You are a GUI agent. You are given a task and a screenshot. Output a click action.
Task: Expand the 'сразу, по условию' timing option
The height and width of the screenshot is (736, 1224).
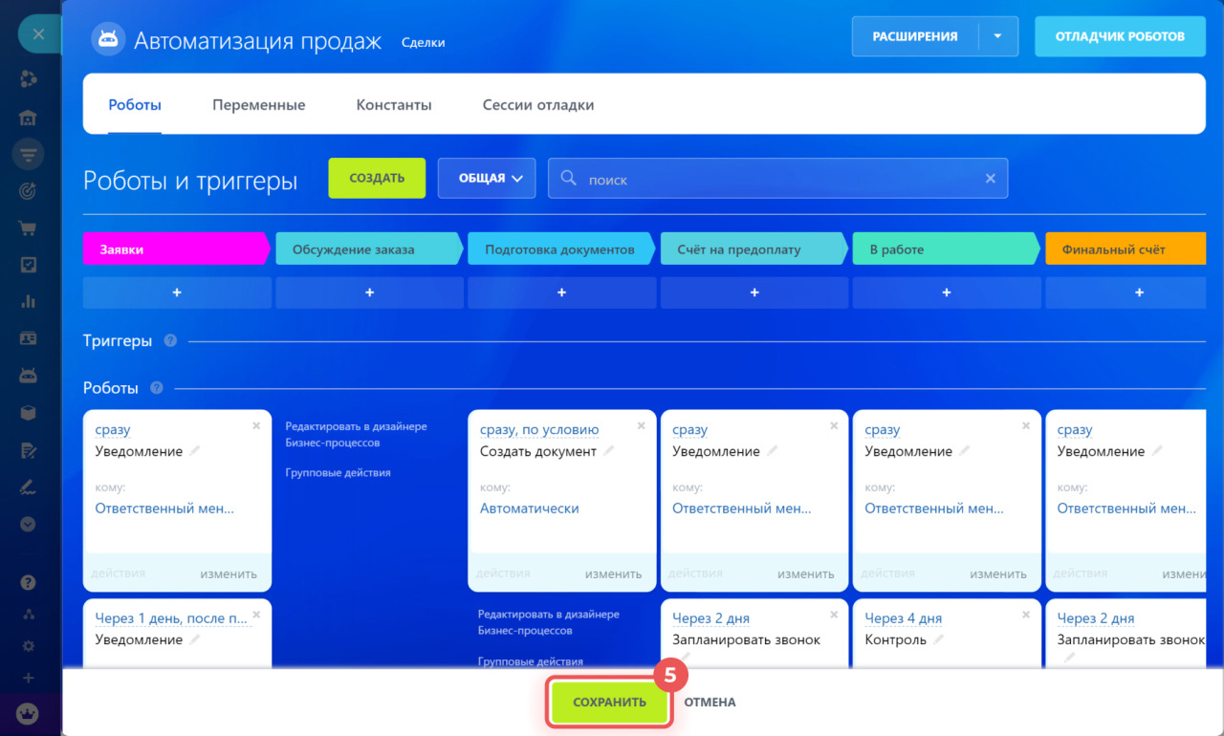point(539,430)
